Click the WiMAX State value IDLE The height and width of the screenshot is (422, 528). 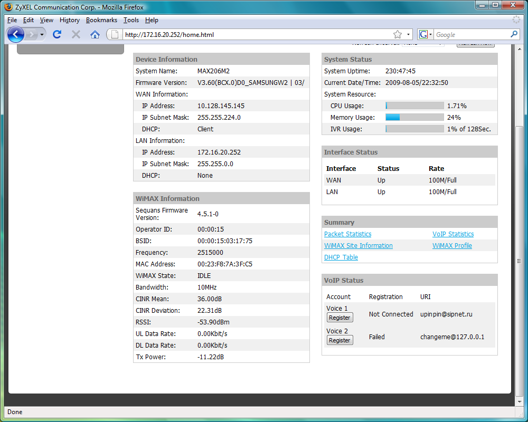(x=204, y=275)
